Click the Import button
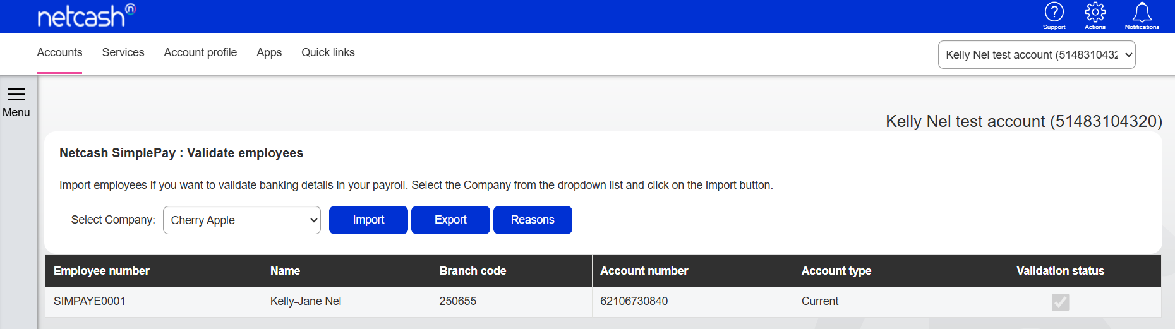 tap(368, 220)
